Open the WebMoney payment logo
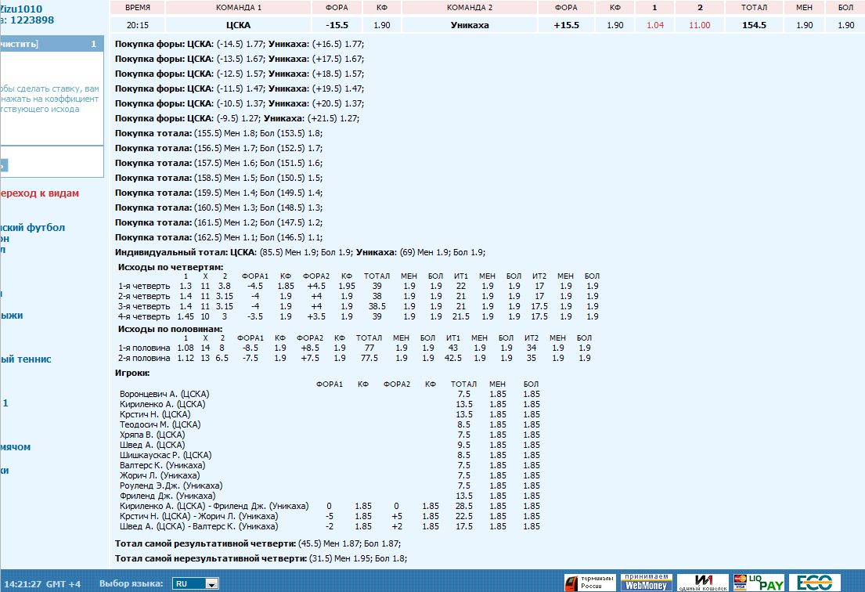The image size is (865, 592). coord(646,582)
